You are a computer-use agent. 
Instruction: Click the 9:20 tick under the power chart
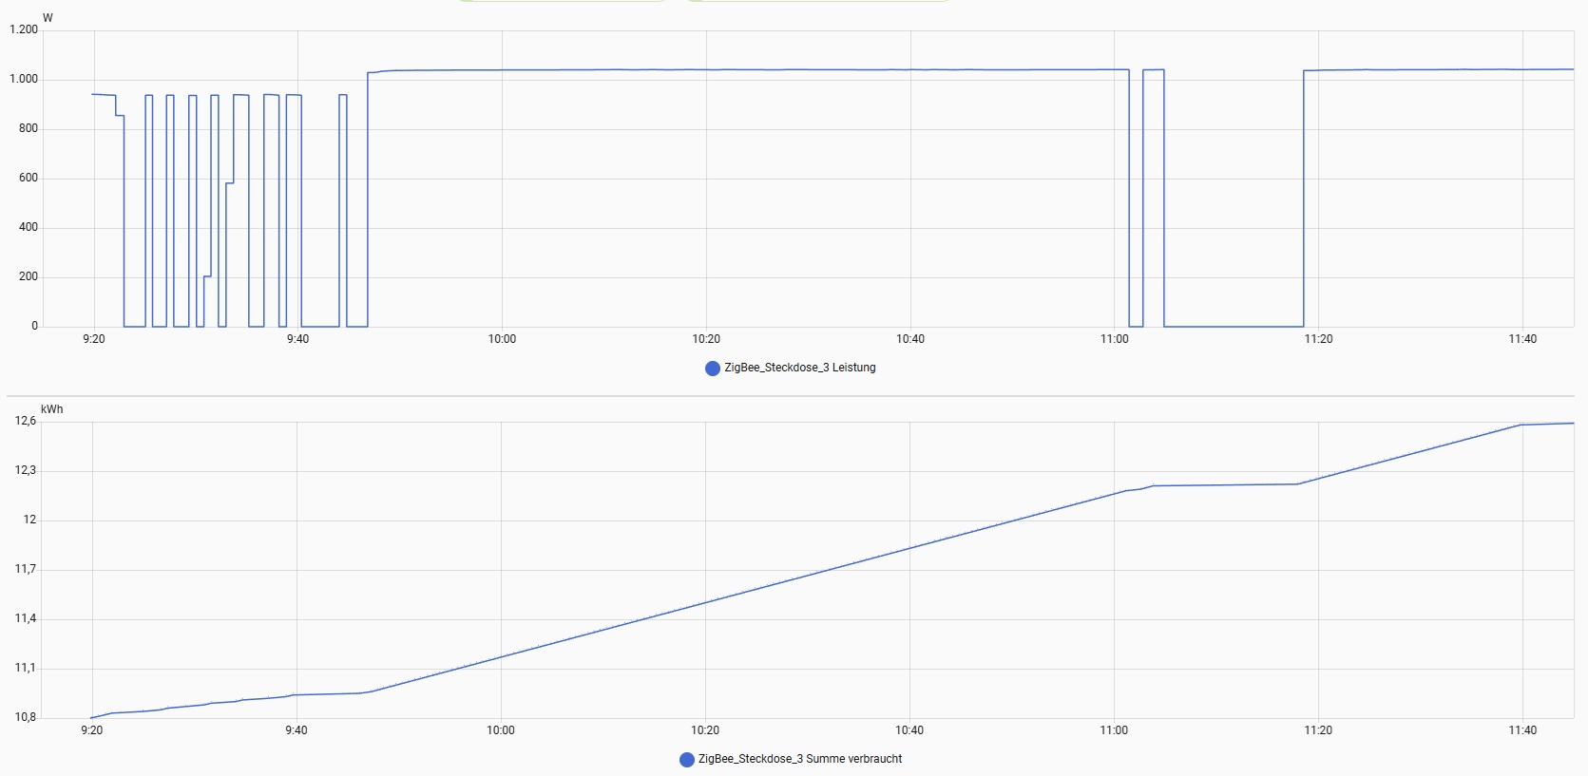(x=93, y=339)
